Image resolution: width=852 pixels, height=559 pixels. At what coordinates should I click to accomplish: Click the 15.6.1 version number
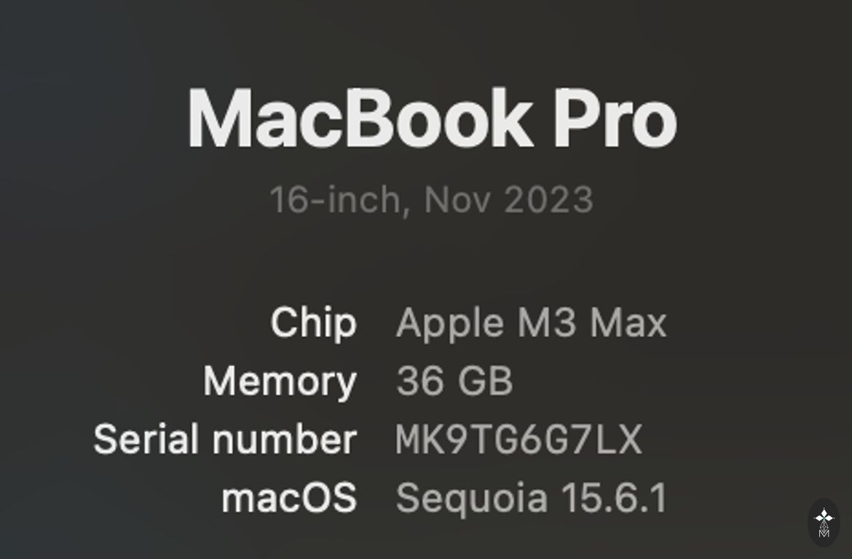pos(614,498)
